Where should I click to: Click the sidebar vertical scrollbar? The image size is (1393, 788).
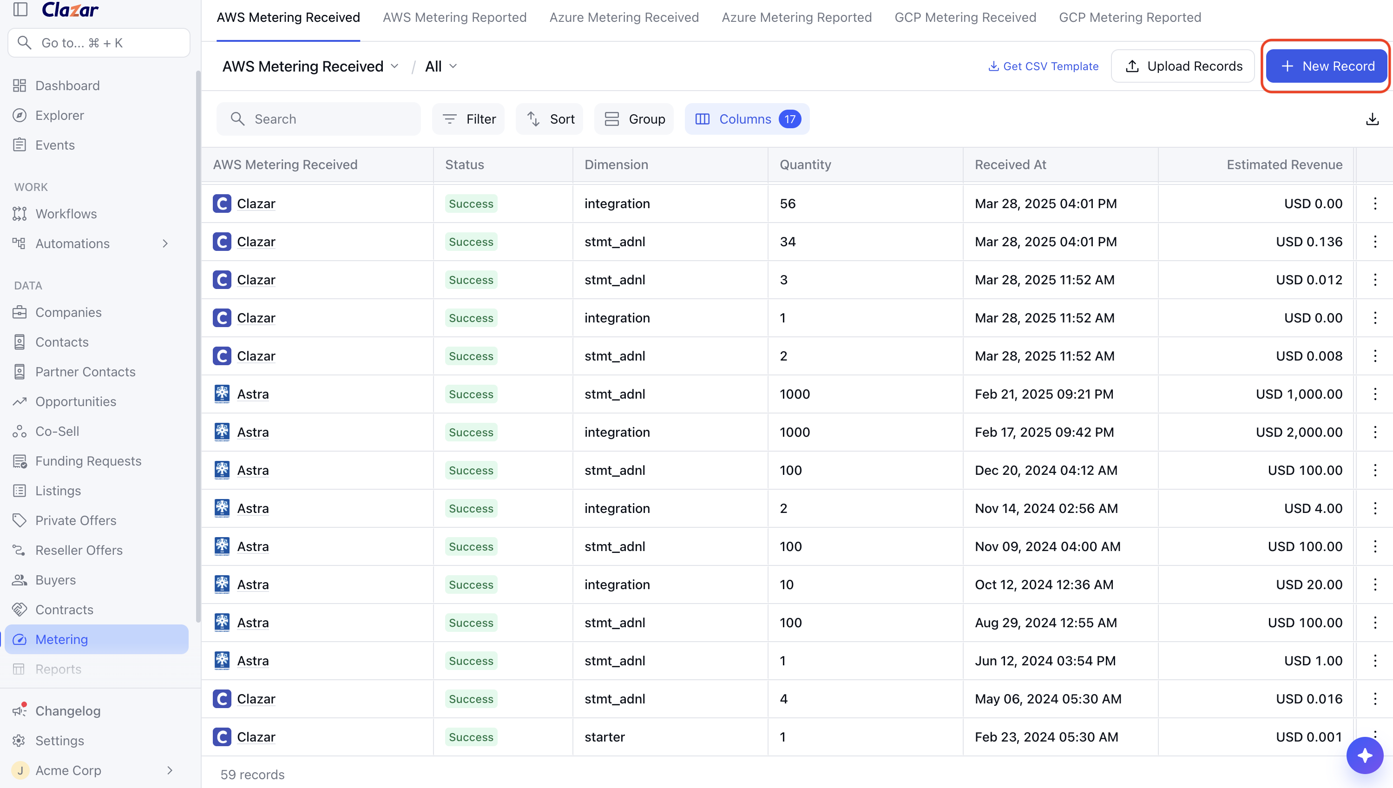point(198,346)
